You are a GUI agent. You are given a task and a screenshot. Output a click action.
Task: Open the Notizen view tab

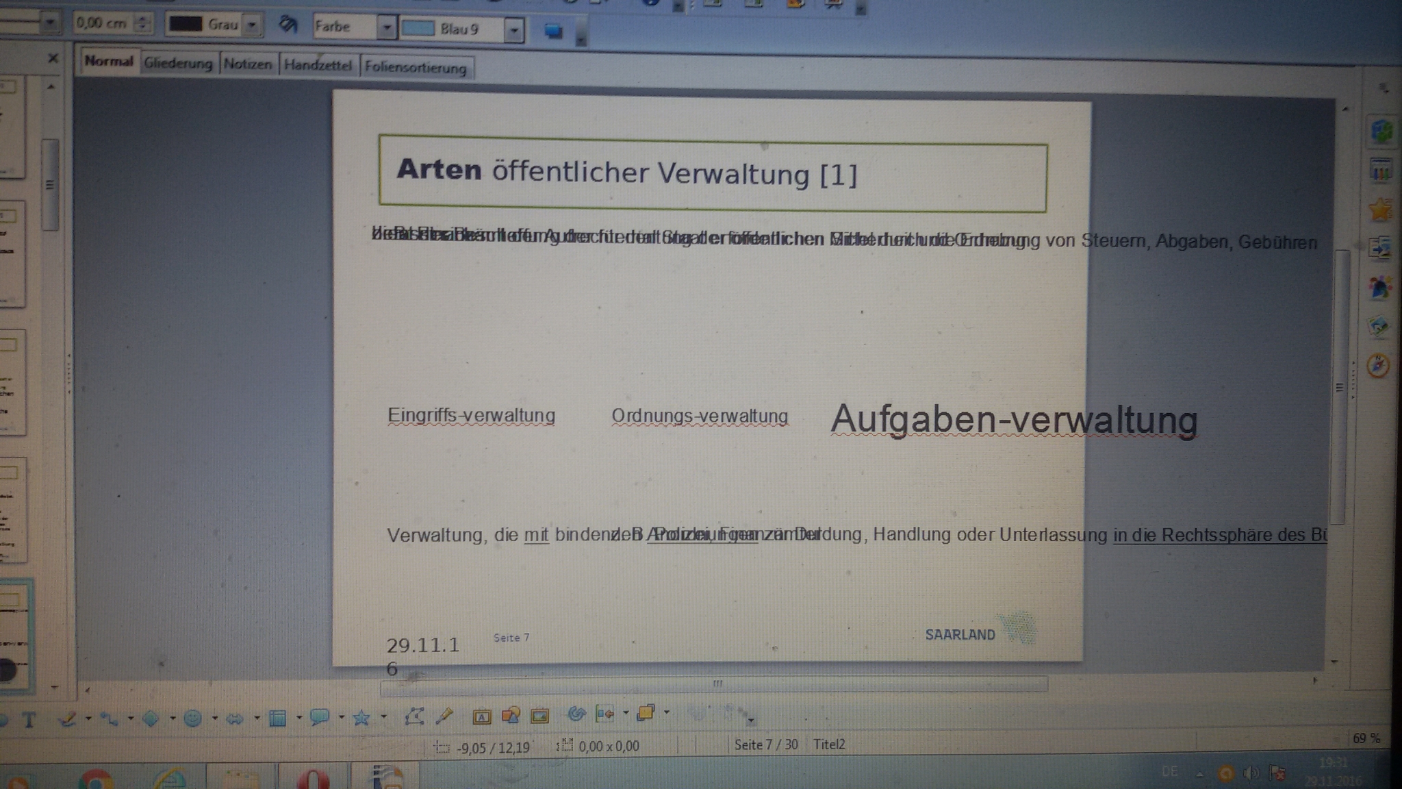(248, 64)
